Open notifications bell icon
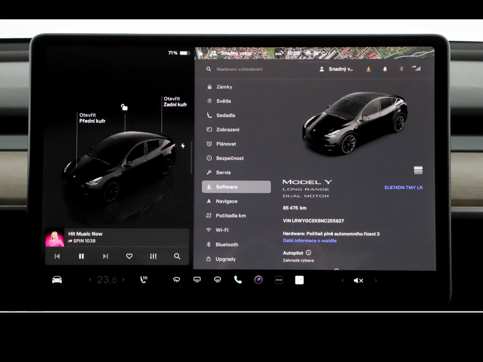 click(x=385, y=69)
